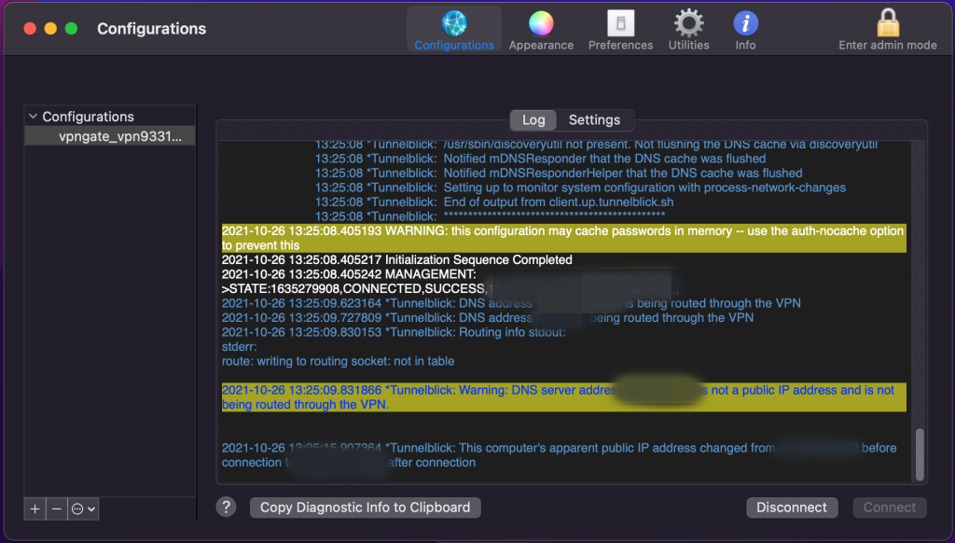Viewport: 955px width, 543px height.
Task: Click Copy Diagnostic Info to Clipboard
Action: [x=365, y=507]
